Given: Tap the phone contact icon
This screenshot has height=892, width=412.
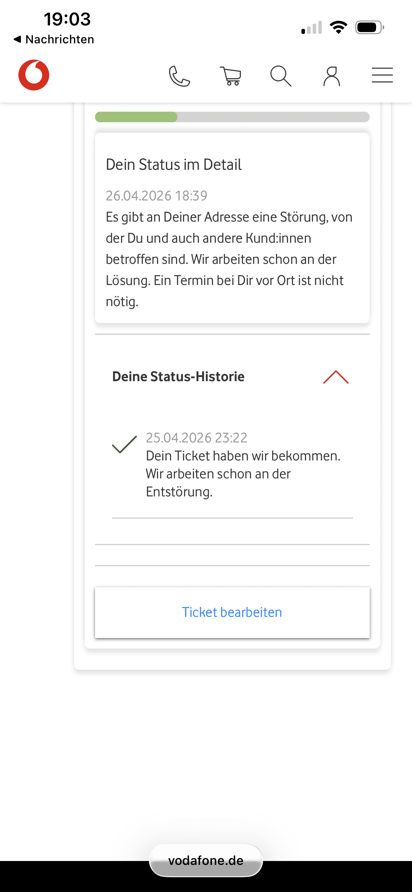Looking at the screenshot, I should tap(180, 76).
